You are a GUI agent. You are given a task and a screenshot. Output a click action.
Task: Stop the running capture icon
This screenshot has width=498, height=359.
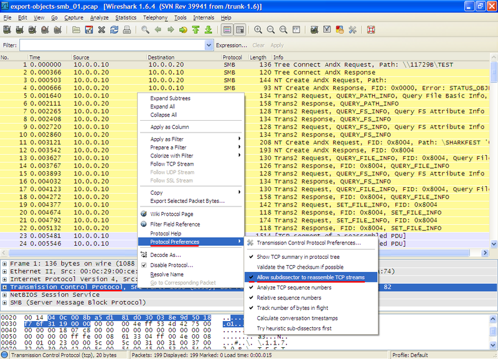[45, 30]
